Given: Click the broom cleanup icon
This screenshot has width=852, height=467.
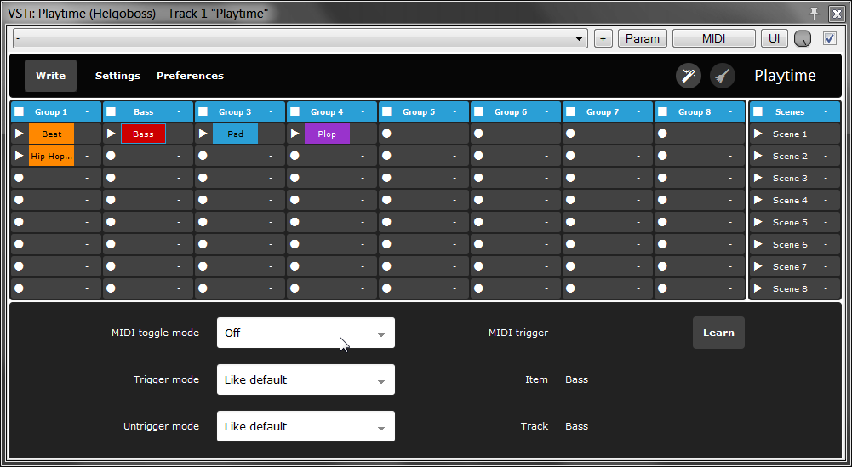Looking at the screenshot, I should pos(722,76).
